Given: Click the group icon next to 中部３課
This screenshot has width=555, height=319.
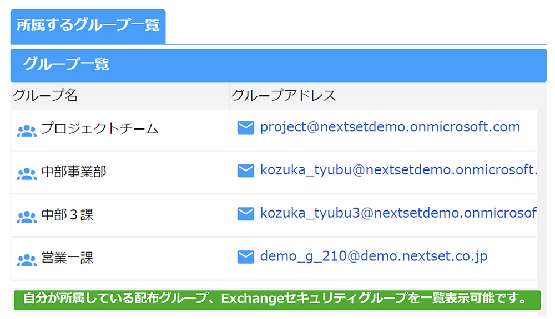Looking at the screenshot, I should (27, 217).
